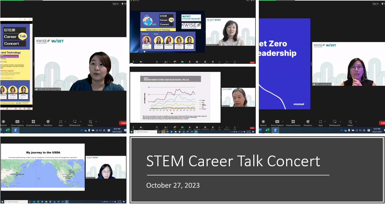
Task: Open Chat in the Climate Science slide Zoom window
Action: 174,62
